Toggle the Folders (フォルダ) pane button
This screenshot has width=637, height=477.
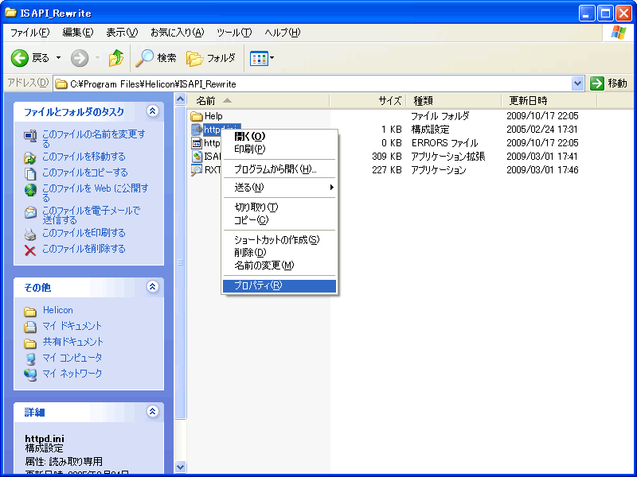(x=211, y=58)
